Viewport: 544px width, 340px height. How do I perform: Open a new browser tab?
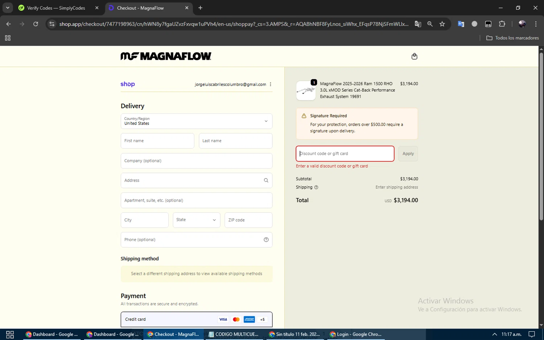coord(201,8)
